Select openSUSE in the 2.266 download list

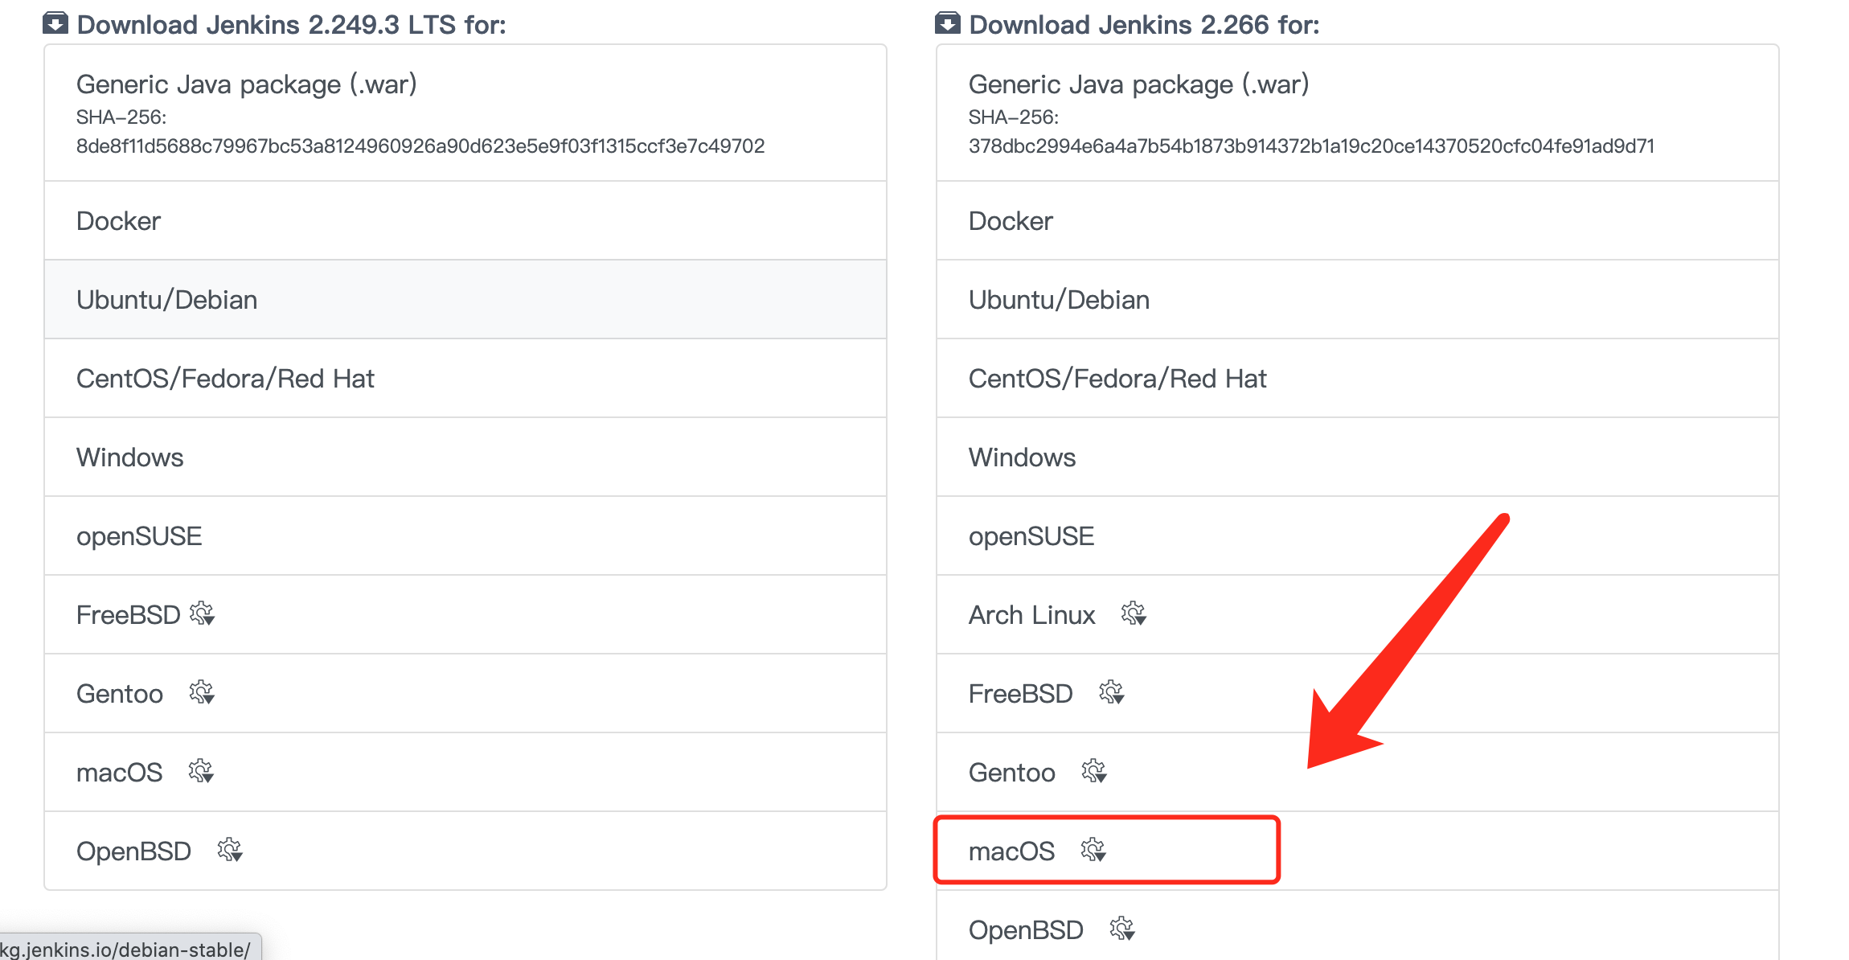[1358, 536]
